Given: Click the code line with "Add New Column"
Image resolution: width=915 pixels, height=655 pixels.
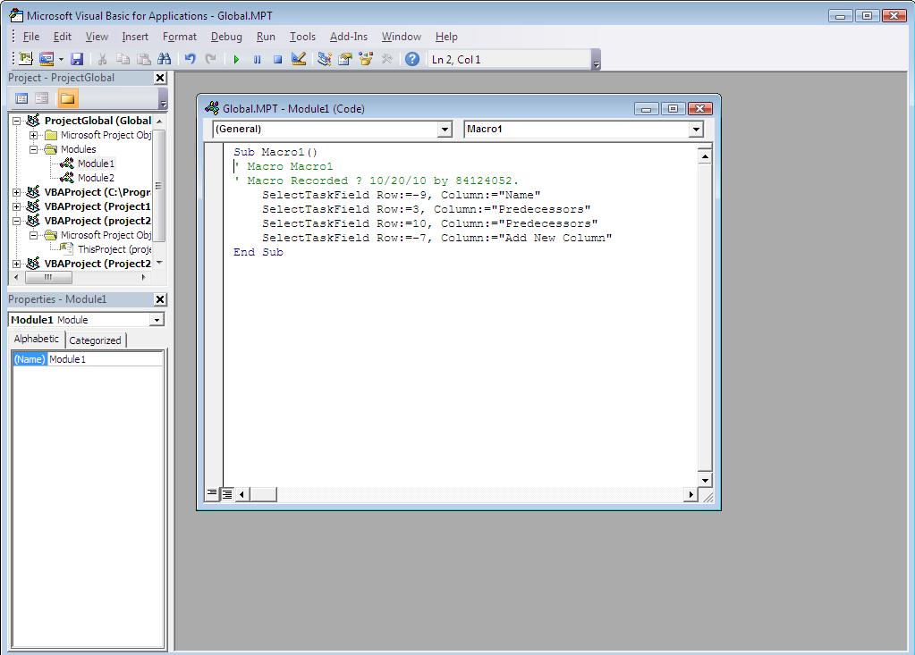Looking at the screenshot, I should tap(437, 238).
